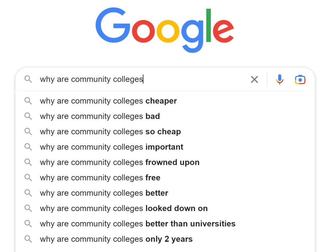323x252 pixels.
Task: Select the suggestion ending in "important"
Action: click(x=111, y=147)
